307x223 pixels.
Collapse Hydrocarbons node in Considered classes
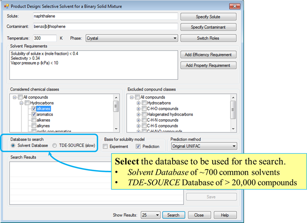22,103
